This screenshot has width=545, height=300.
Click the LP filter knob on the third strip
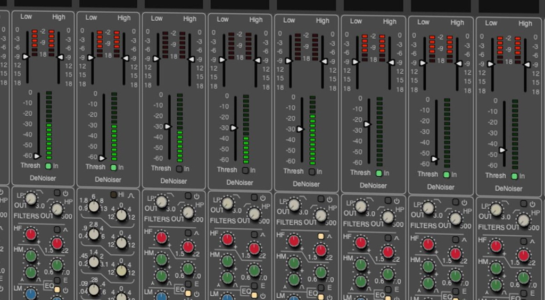[161, 201]
